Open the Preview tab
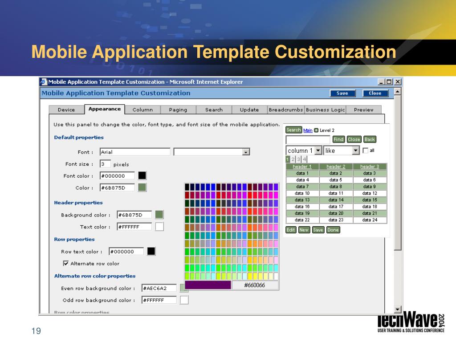The image size is (456, 342). 363,110
